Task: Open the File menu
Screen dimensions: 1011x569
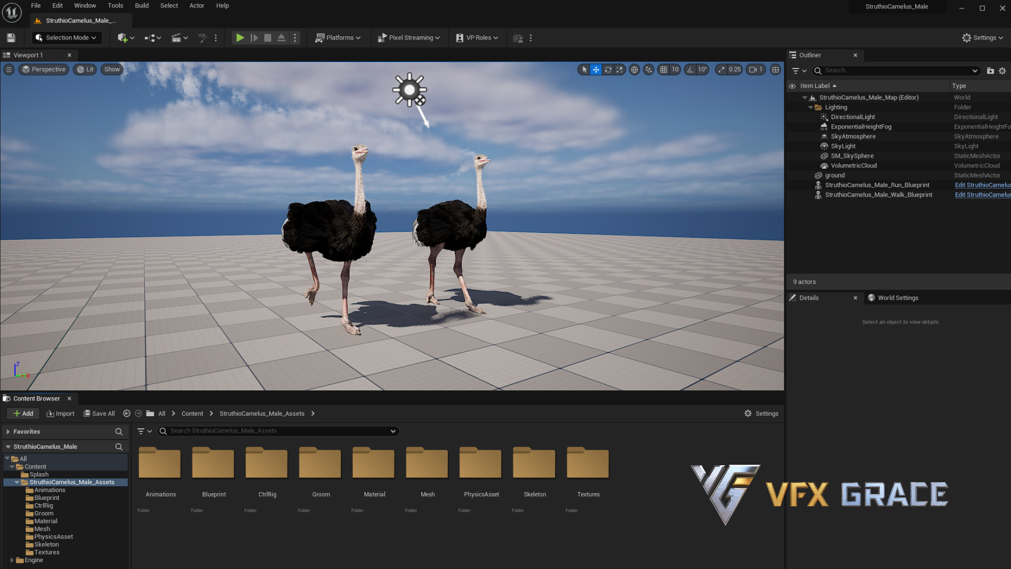Action: (36, 6)
